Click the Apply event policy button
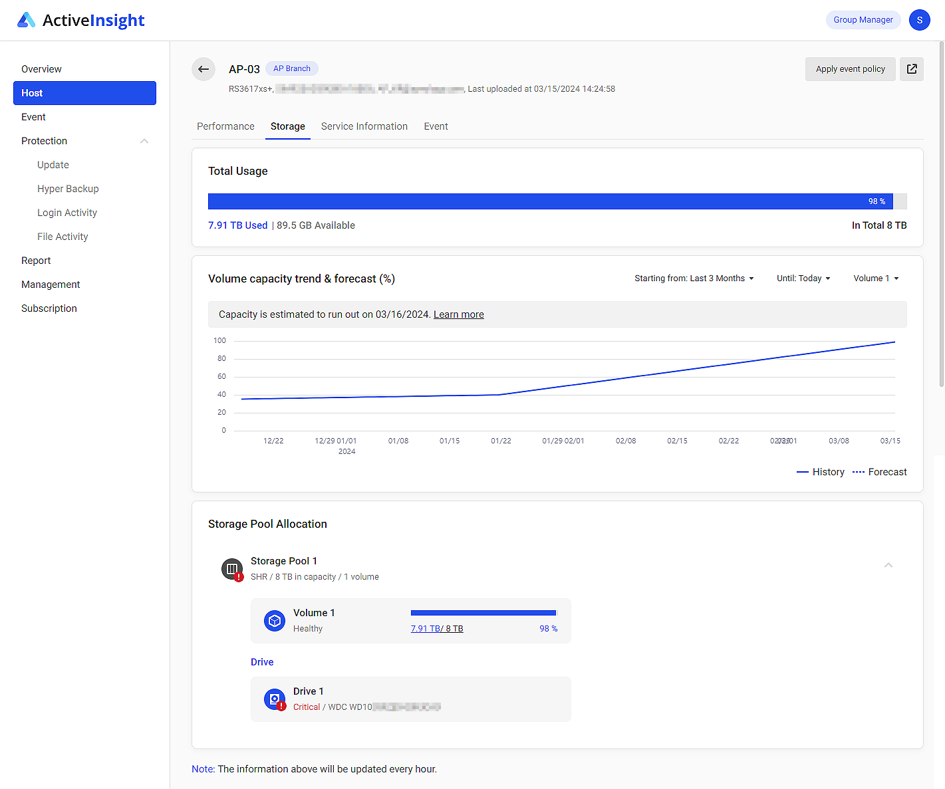 click(x=850, y=69)
